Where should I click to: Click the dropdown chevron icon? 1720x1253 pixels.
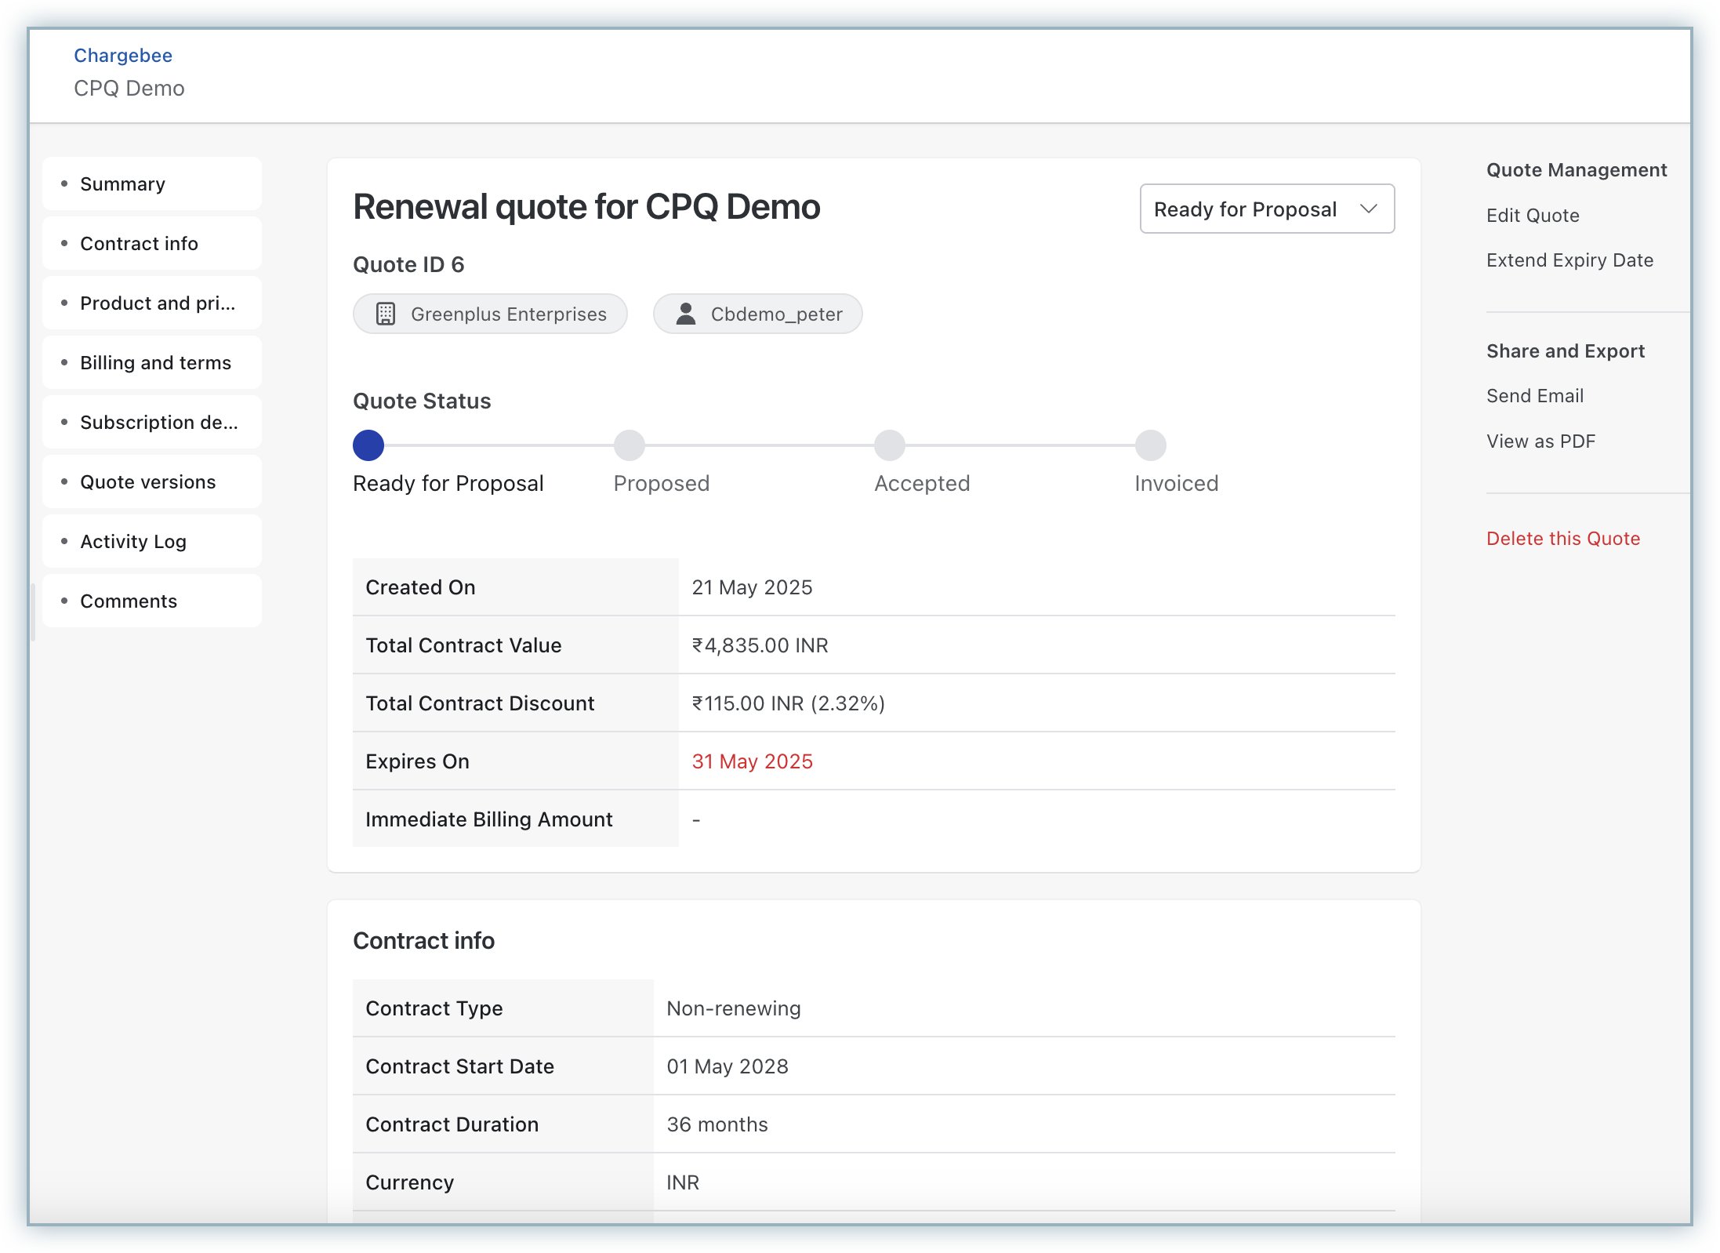[1369, 209]
